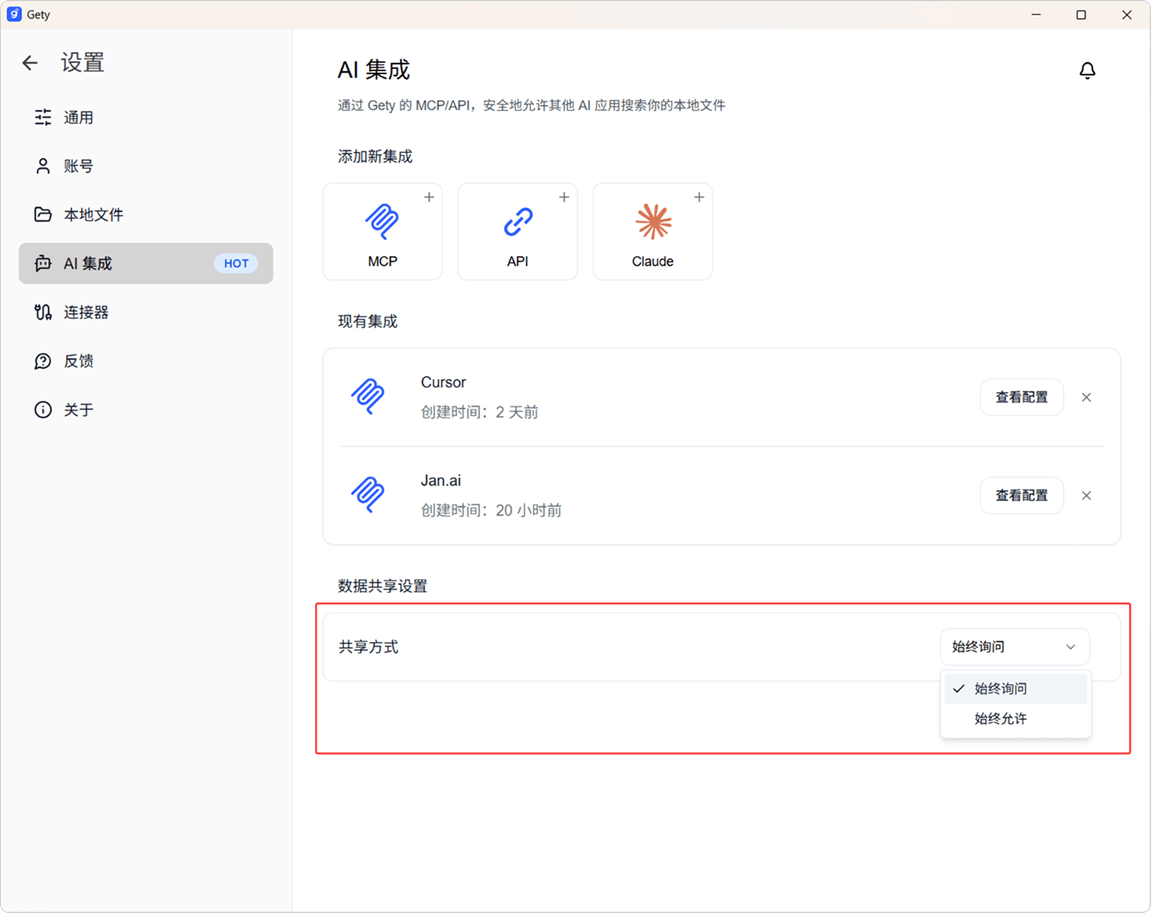1151x913 pixels.
Task: View configuration for Jan.ai integration
Action: (1021, 496)
